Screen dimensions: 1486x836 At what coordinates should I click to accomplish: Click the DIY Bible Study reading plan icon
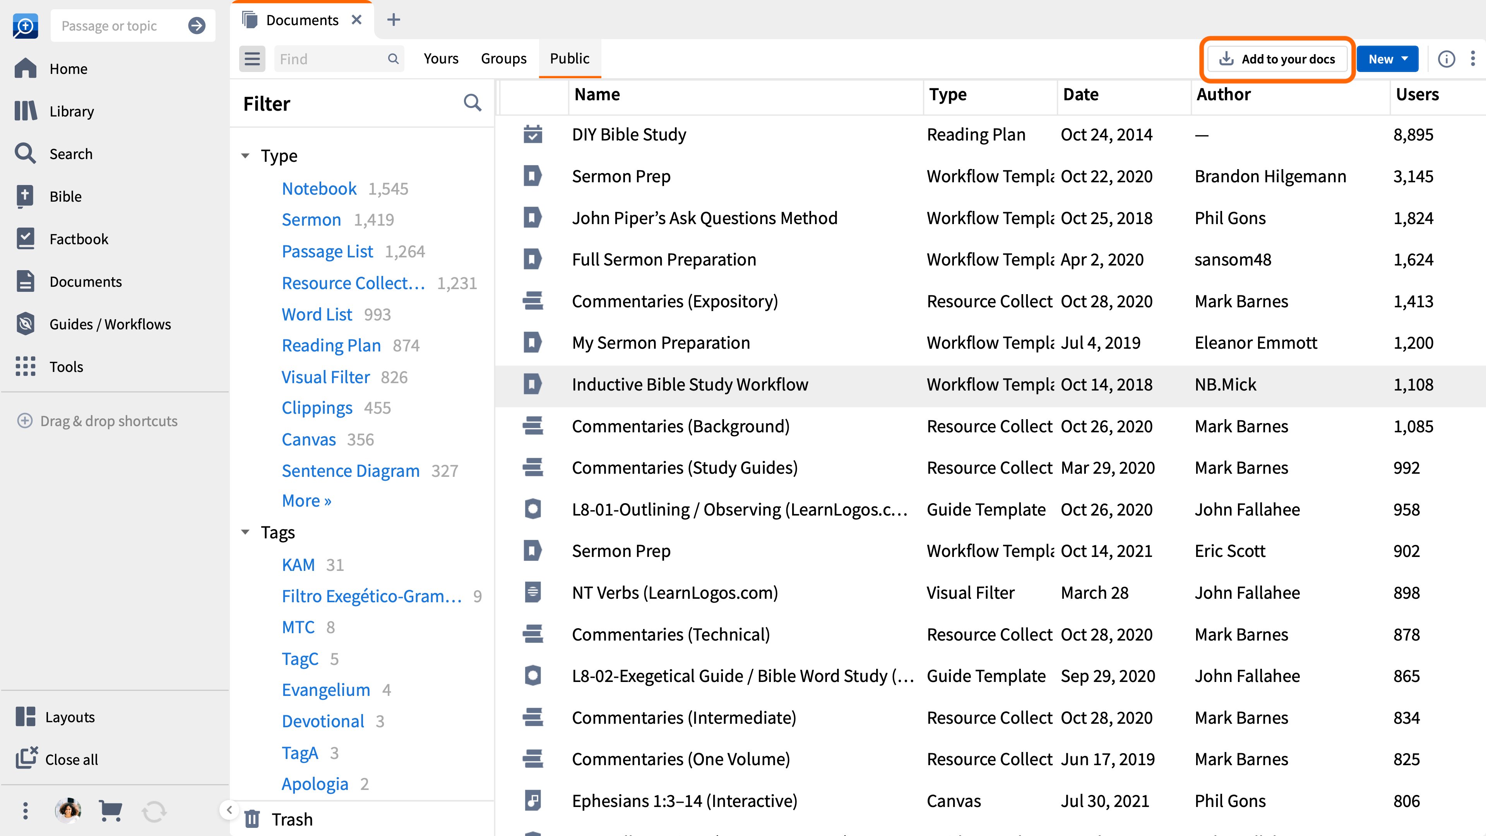[532, 134]
